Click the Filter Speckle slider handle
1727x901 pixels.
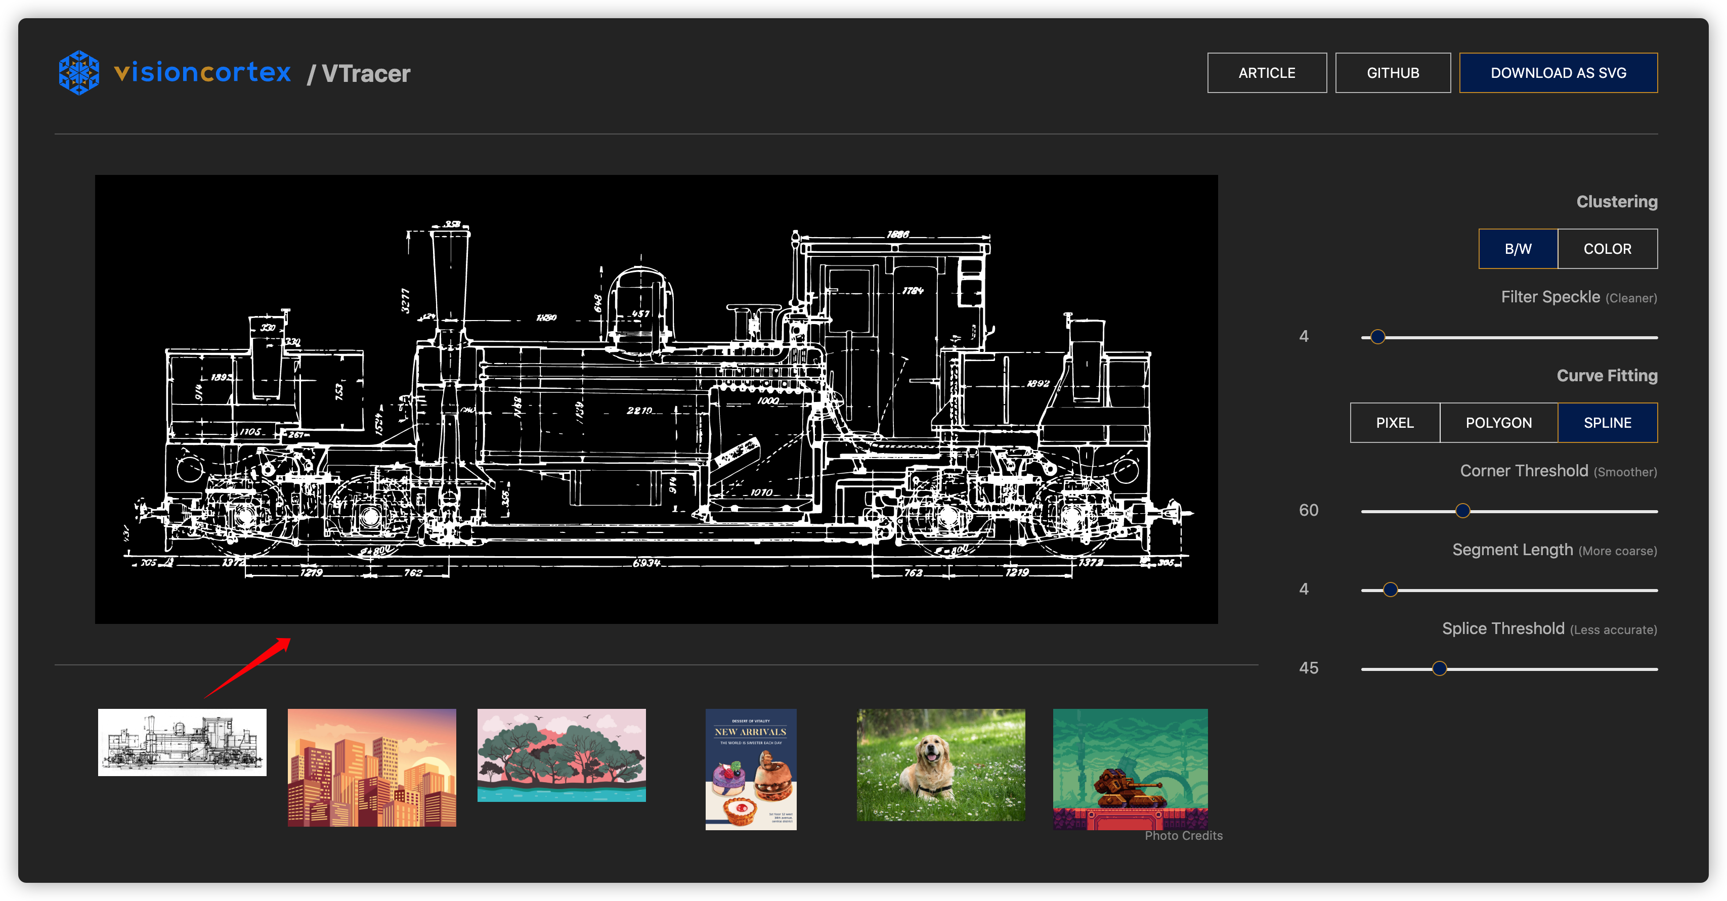point(1378,337)
